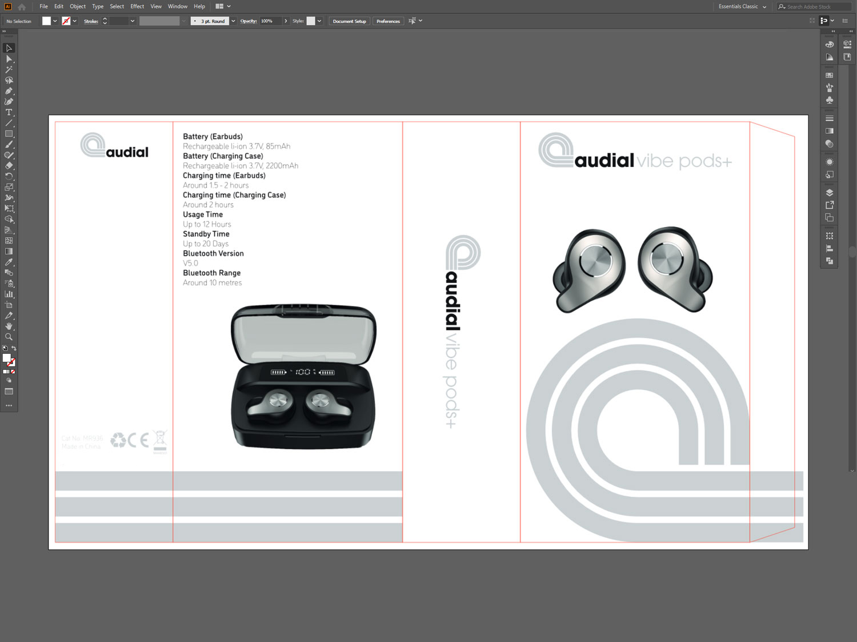This screenshot has width=857, height=642.
Task: Select the Magic Wand tool
Action: pyautogui.click(x=9, y=70)
